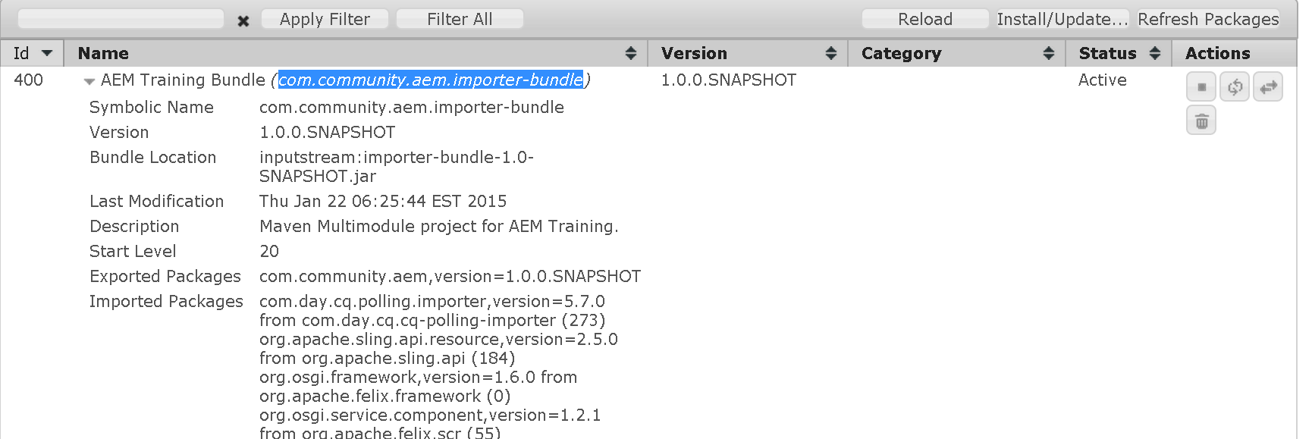1312x439 pixels.
Task: Click the Actions column header
Action: point(1217,53)
